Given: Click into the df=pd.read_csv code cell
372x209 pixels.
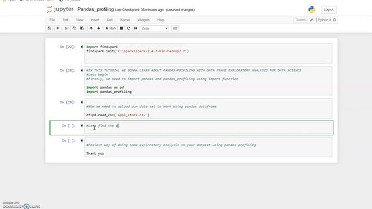Looking at the screenshot, I should coord(208,109).
